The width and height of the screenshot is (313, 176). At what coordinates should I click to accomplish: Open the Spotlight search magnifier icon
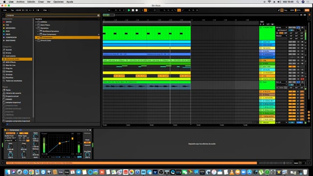click(x=297, y=2)
